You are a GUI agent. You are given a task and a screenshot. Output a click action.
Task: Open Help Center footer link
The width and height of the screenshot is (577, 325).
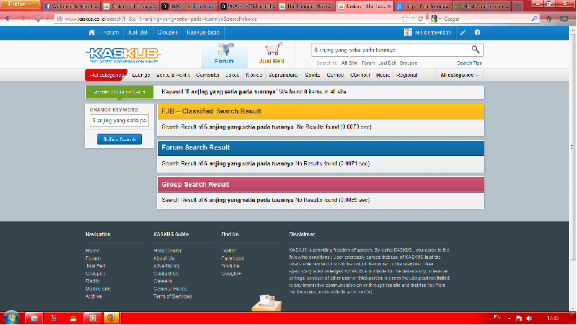167,250
